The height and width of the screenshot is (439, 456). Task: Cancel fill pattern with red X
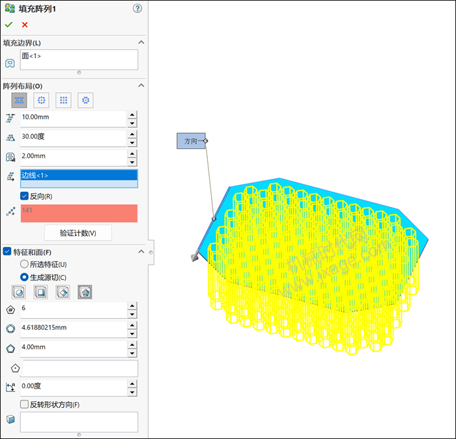25,25
